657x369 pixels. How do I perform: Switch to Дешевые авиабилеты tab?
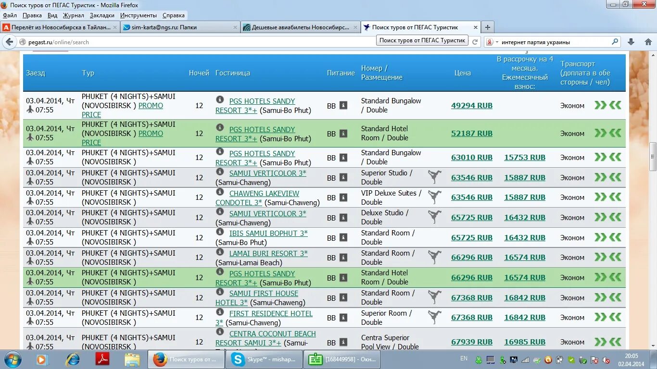point(300,27)
